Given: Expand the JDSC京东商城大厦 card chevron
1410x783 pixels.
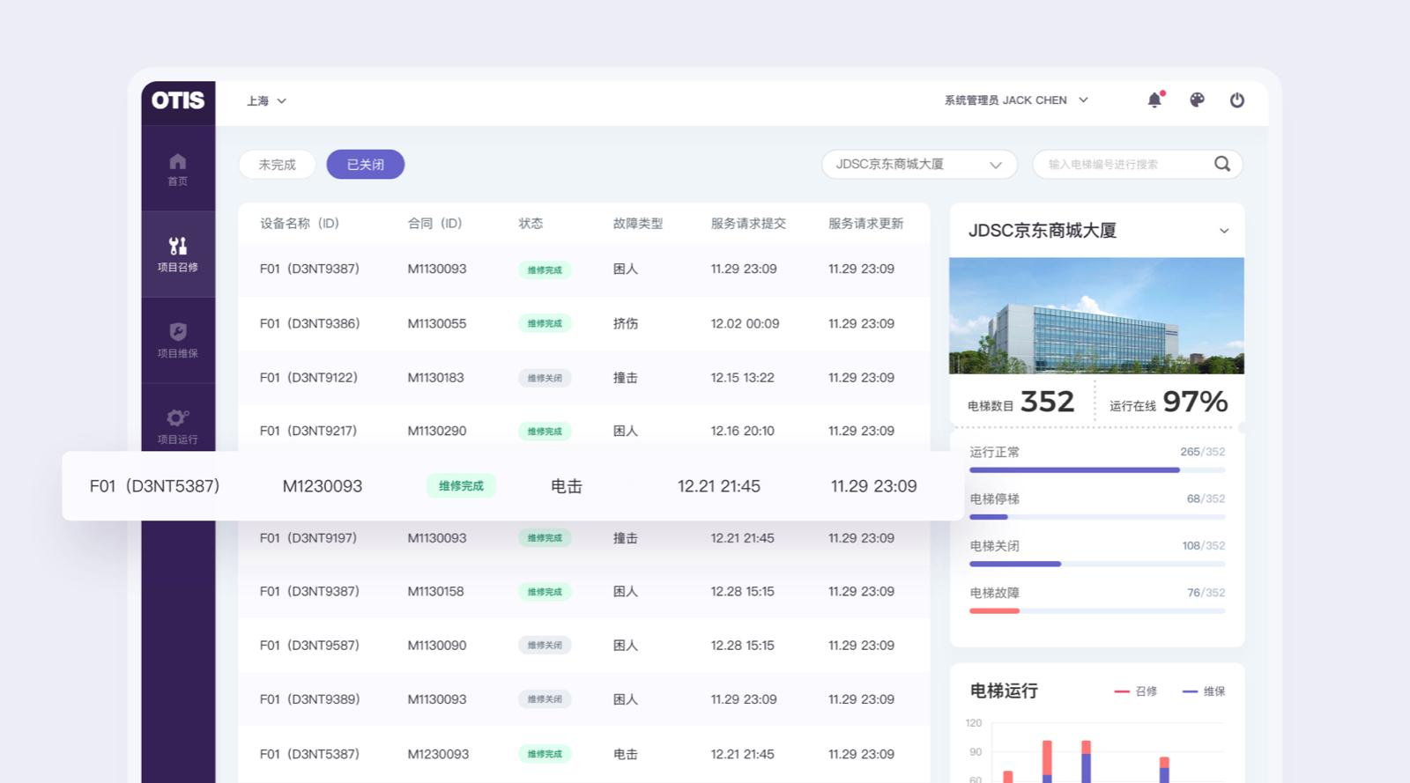Looking at the screenshot, I should (x=1224, y=231).
